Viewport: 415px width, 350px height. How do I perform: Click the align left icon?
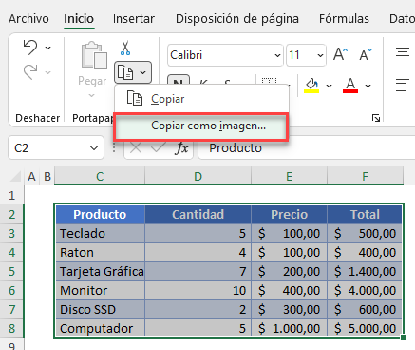[403, 86]
